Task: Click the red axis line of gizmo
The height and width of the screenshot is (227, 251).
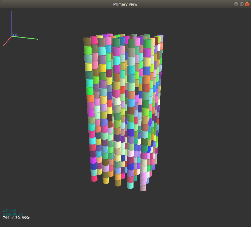Action: coord(7,41)
